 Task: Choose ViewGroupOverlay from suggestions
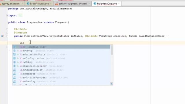click(x=61, y=70)
